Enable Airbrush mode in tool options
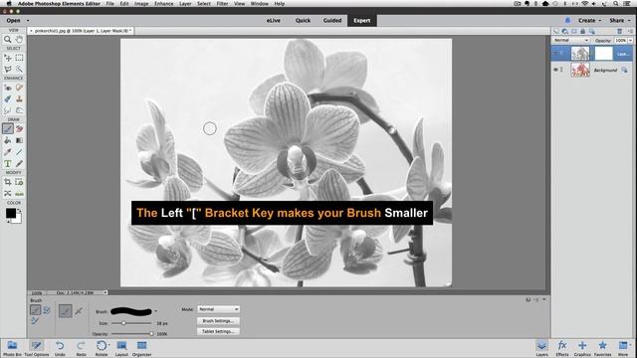The image size is (637, 358). tap(79, 311)
